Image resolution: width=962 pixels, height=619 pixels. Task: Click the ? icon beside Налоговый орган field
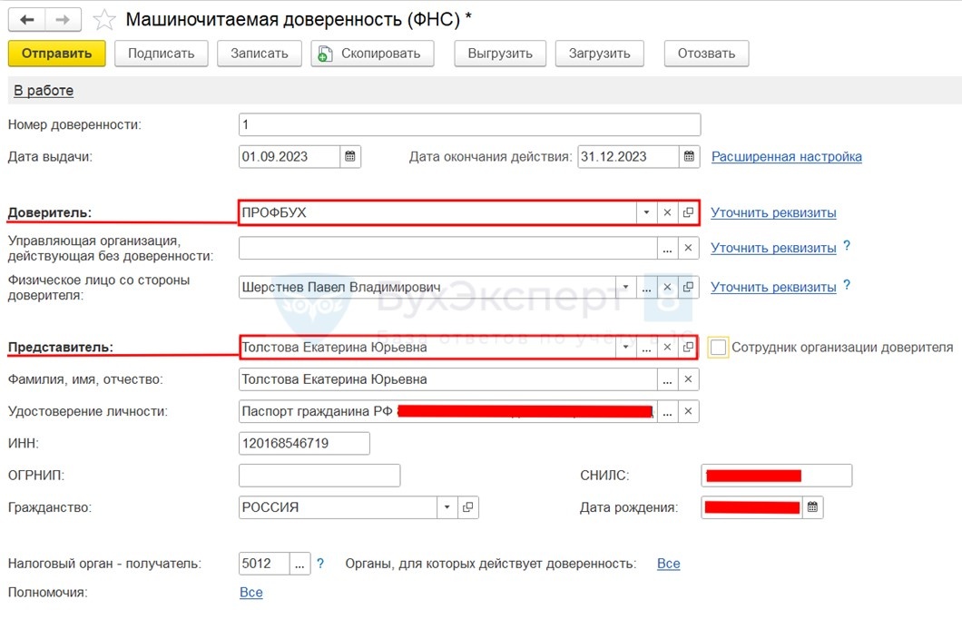pyautogui.click(x=319, y=563)
